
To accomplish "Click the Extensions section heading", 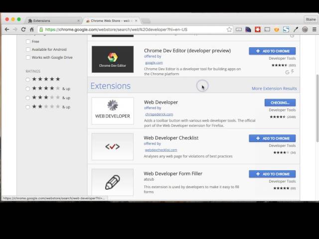I will [111, 86].
